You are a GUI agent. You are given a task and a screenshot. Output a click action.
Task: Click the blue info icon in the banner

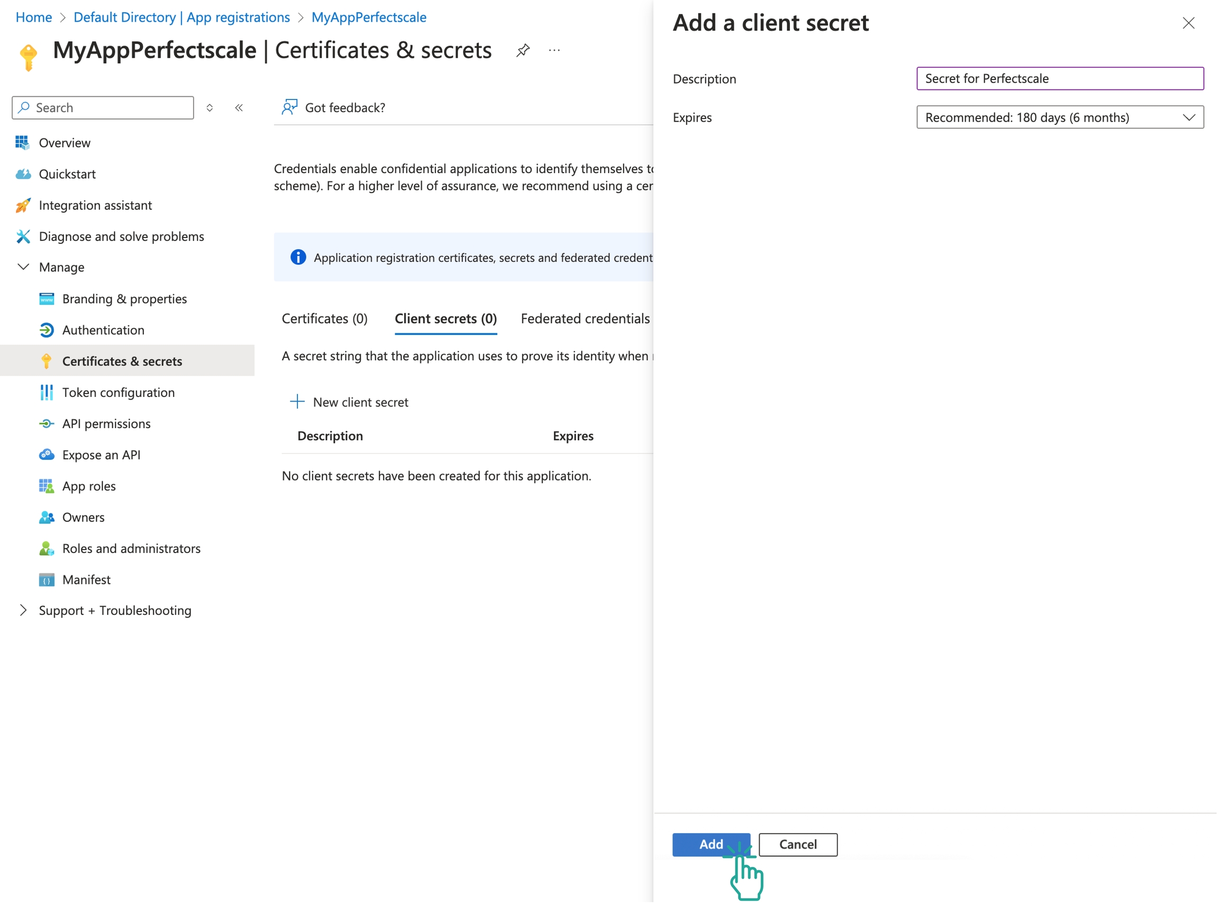(x=298, y=258)
